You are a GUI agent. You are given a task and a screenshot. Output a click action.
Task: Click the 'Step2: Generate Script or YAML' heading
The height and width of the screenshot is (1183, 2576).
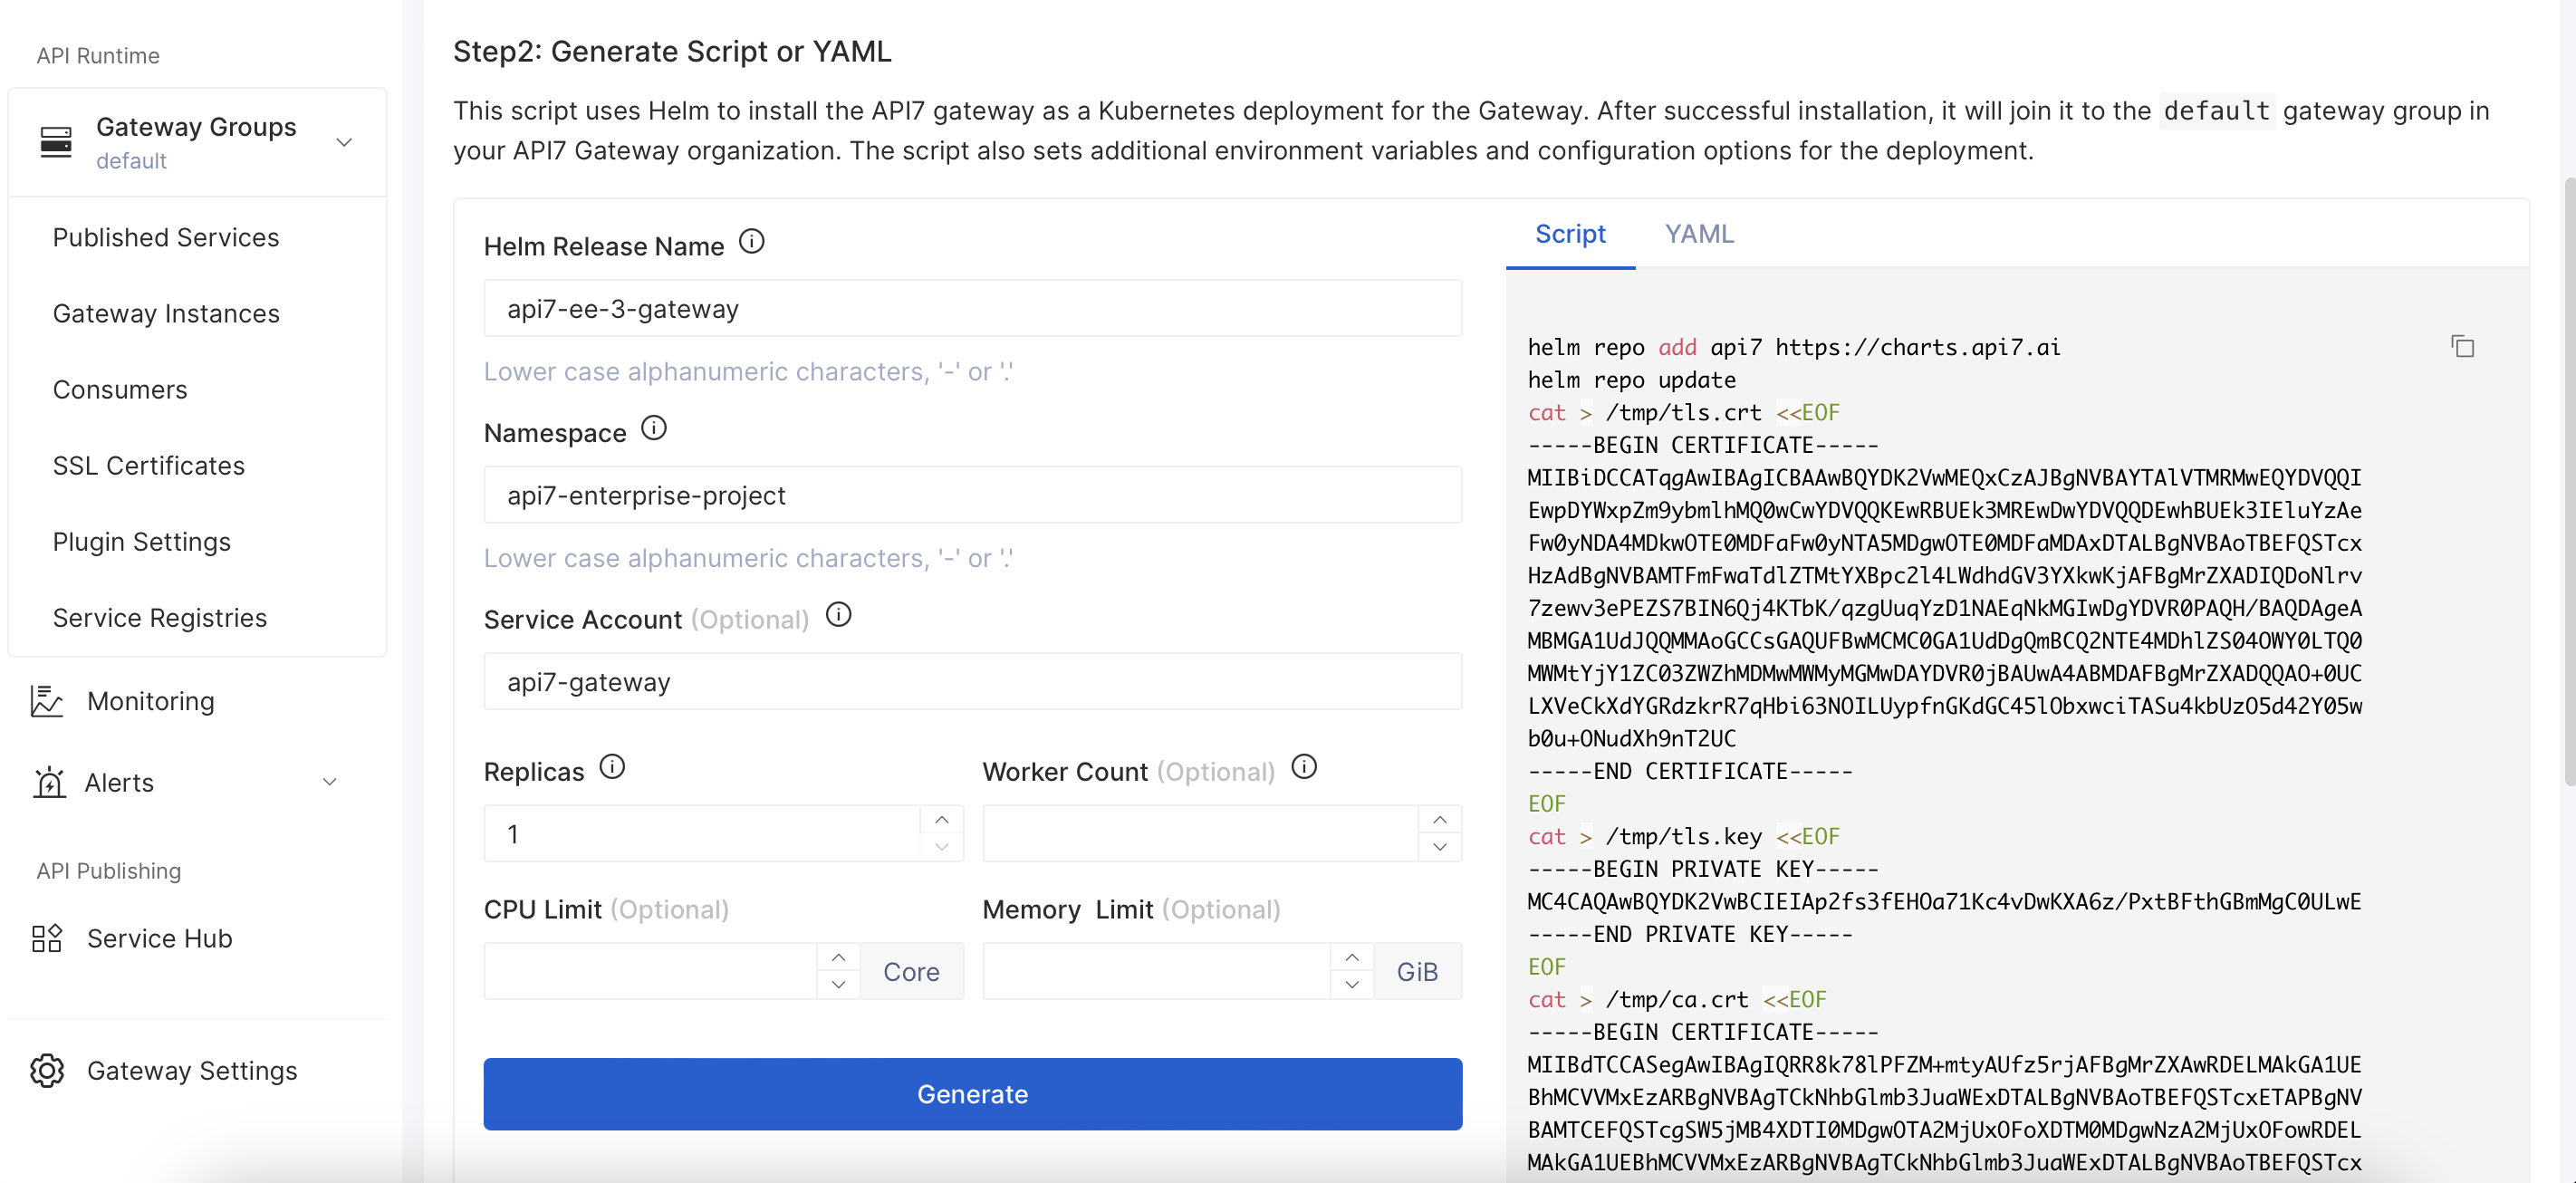(671, 51)
